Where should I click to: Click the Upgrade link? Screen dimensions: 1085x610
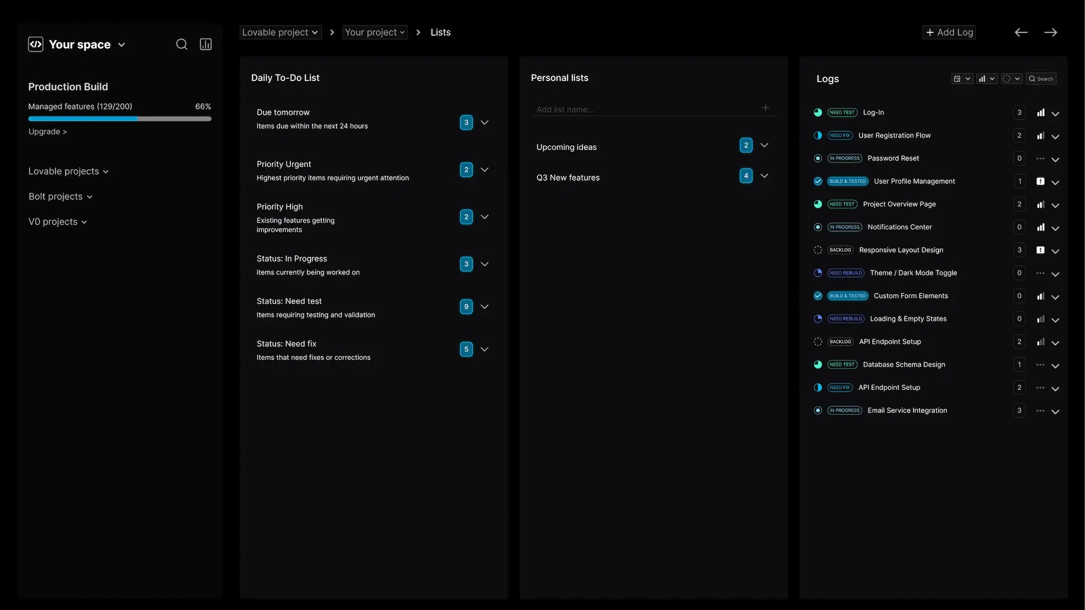(48, 132)
